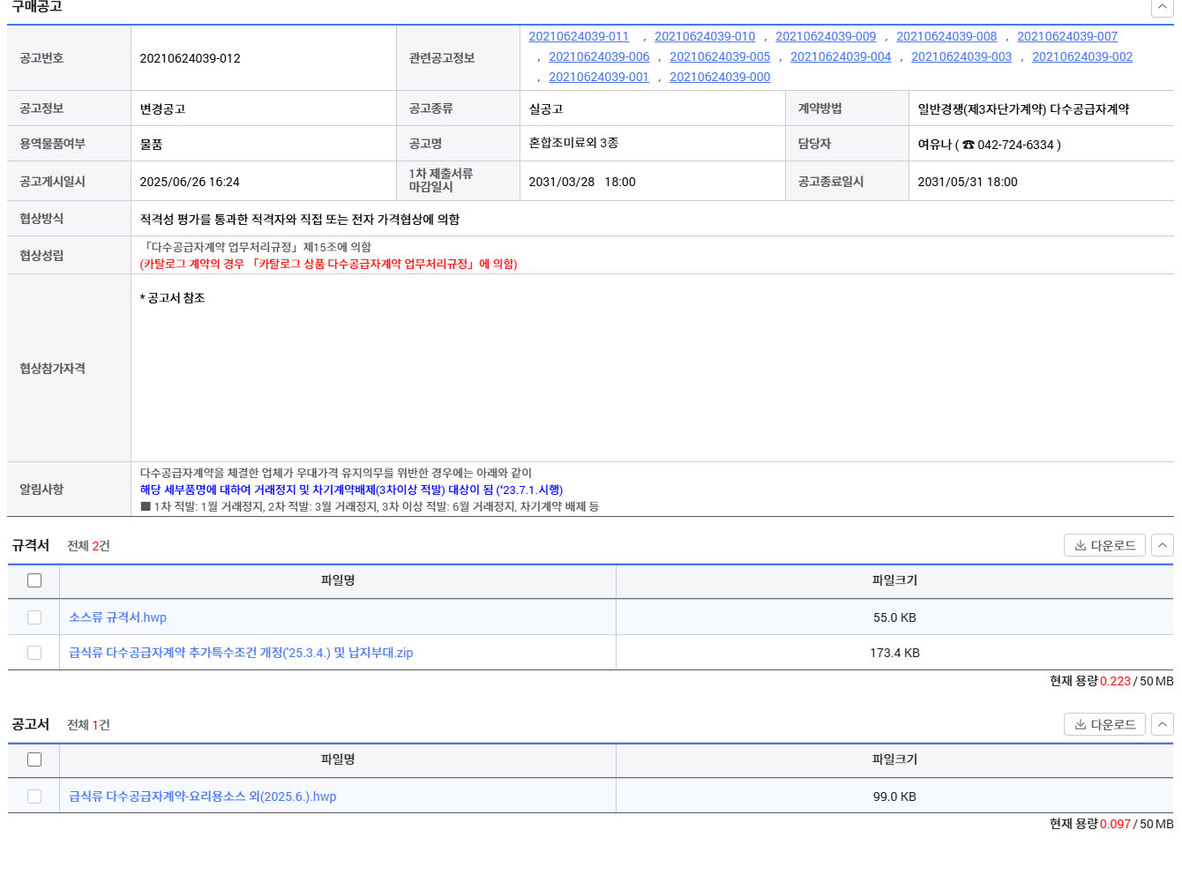
Task: Open related notice 20210624039-000
Action: (x=719, y=77)
